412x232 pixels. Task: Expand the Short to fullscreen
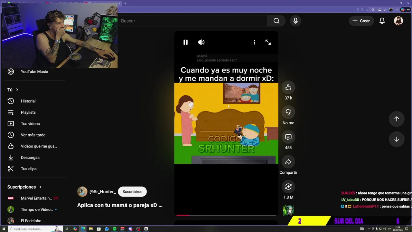tap(268, 42)
